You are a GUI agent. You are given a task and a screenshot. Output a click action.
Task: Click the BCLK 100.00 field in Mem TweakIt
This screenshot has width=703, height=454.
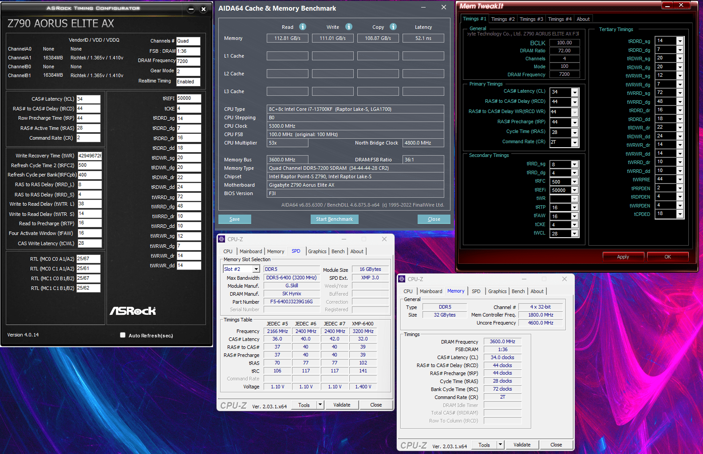coord(565,43)
